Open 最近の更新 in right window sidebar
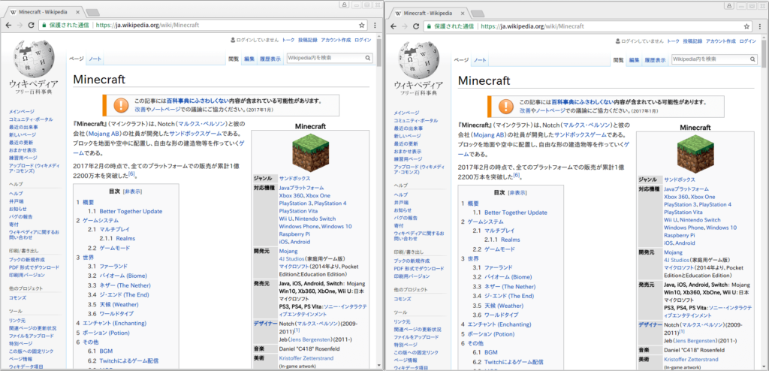769x371 pixels. click(x=406, y=143)
